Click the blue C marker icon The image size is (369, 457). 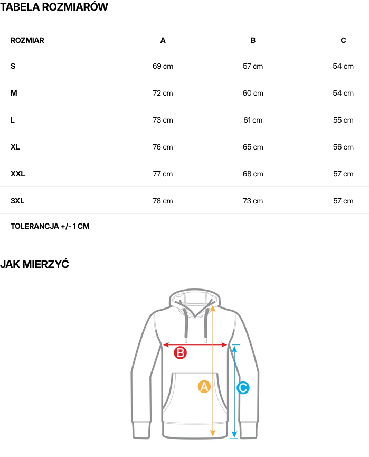click(243, 388)
